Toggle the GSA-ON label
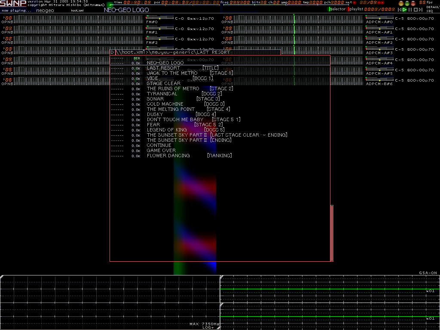The height and width of the screenshot is (330, 440). coord(428,273)
